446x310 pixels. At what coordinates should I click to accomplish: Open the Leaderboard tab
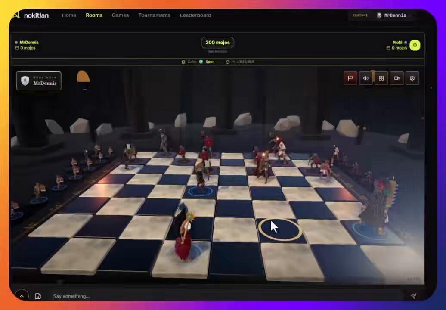click(196, 15)
